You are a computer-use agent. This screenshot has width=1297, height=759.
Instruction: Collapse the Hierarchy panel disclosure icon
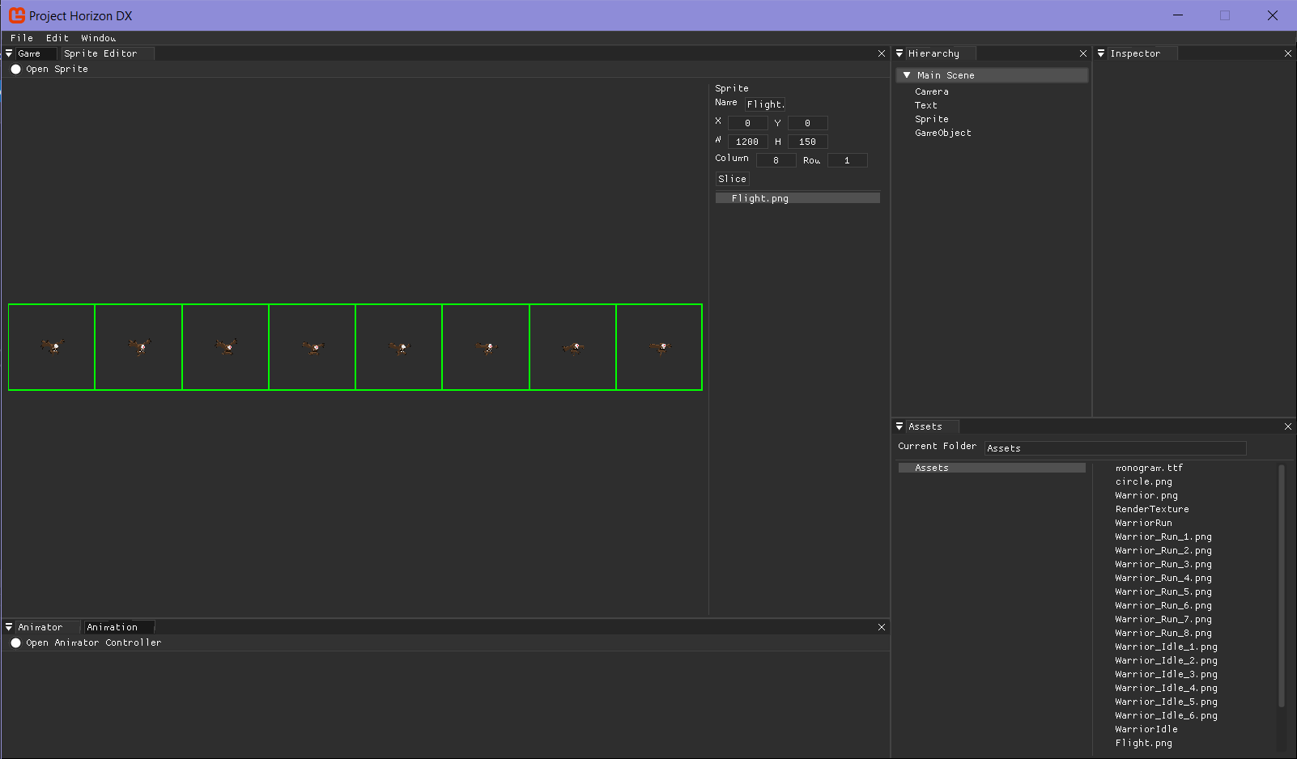pos(899,53)
